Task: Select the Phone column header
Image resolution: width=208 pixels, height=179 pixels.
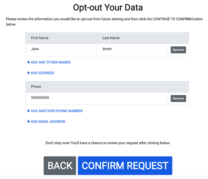Action: click(x=97, y=86)
